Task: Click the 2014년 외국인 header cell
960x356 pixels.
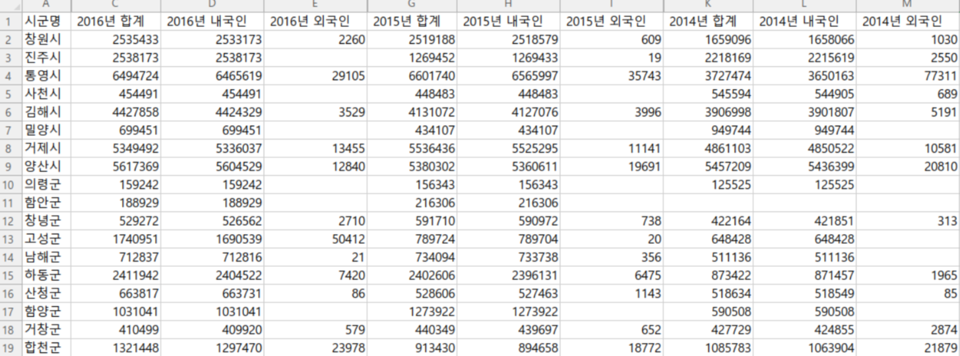Action: [909, 21]
